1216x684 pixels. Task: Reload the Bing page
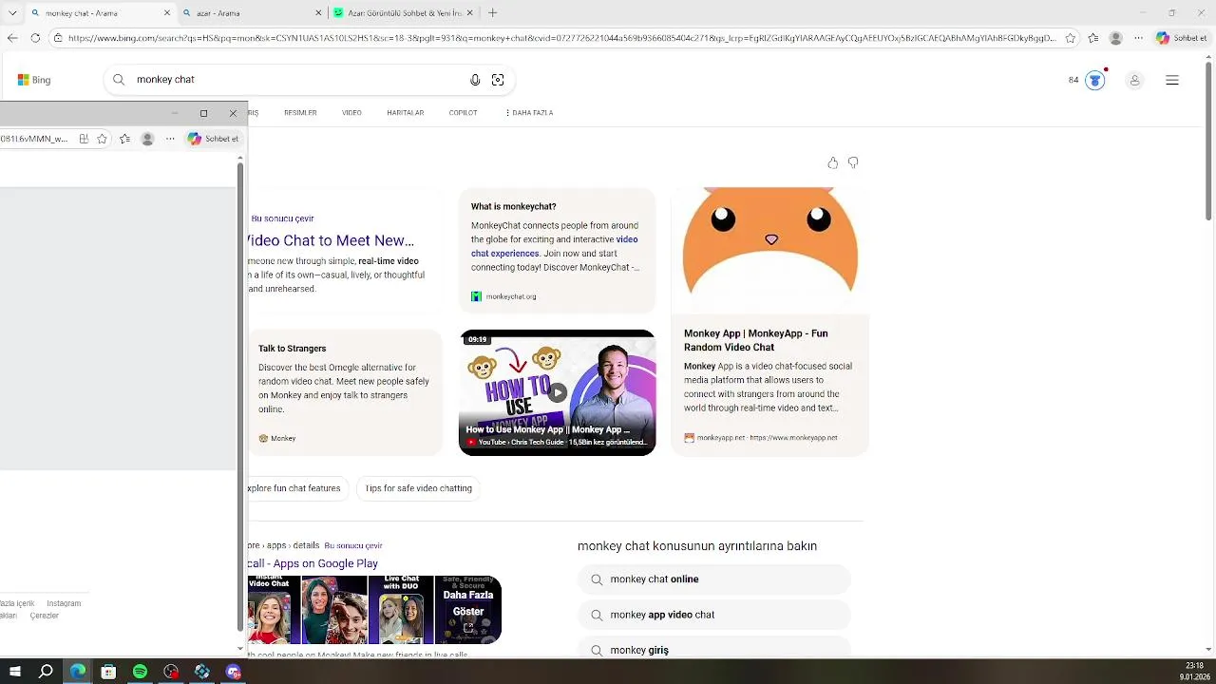(35, 38)
